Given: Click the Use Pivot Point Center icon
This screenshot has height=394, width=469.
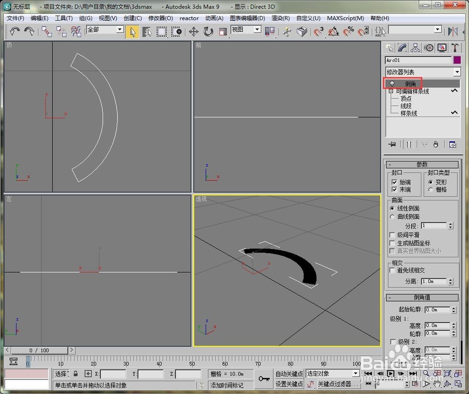Looking at the screenshot, I should pos(270,32).
